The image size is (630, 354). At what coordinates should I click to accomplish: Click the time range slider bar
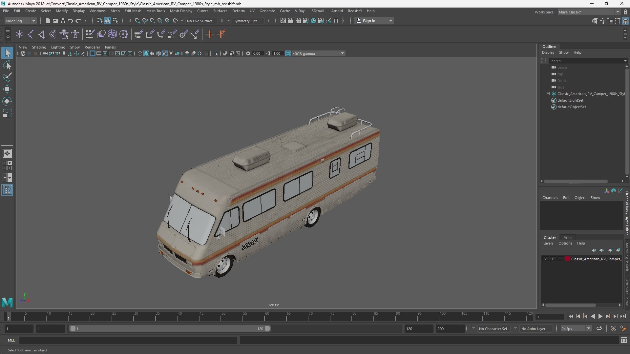point(169,328)
